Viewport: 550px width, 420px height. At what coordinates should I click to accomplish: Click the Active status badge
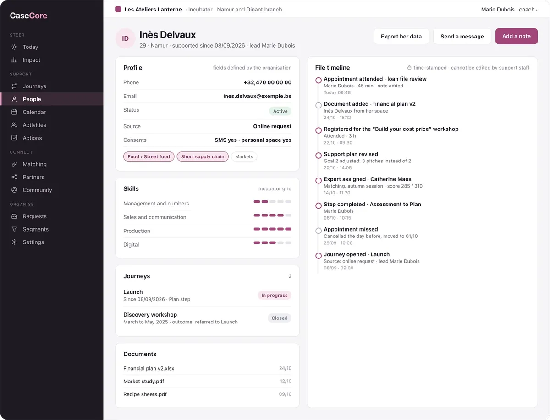(280, 111)
